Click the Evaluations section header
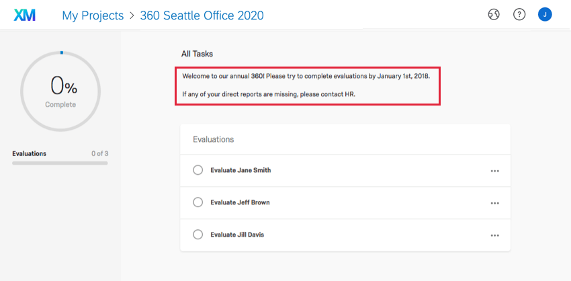Screen dimensions: 571x281 pyautogui.click(x=213, y=139)
